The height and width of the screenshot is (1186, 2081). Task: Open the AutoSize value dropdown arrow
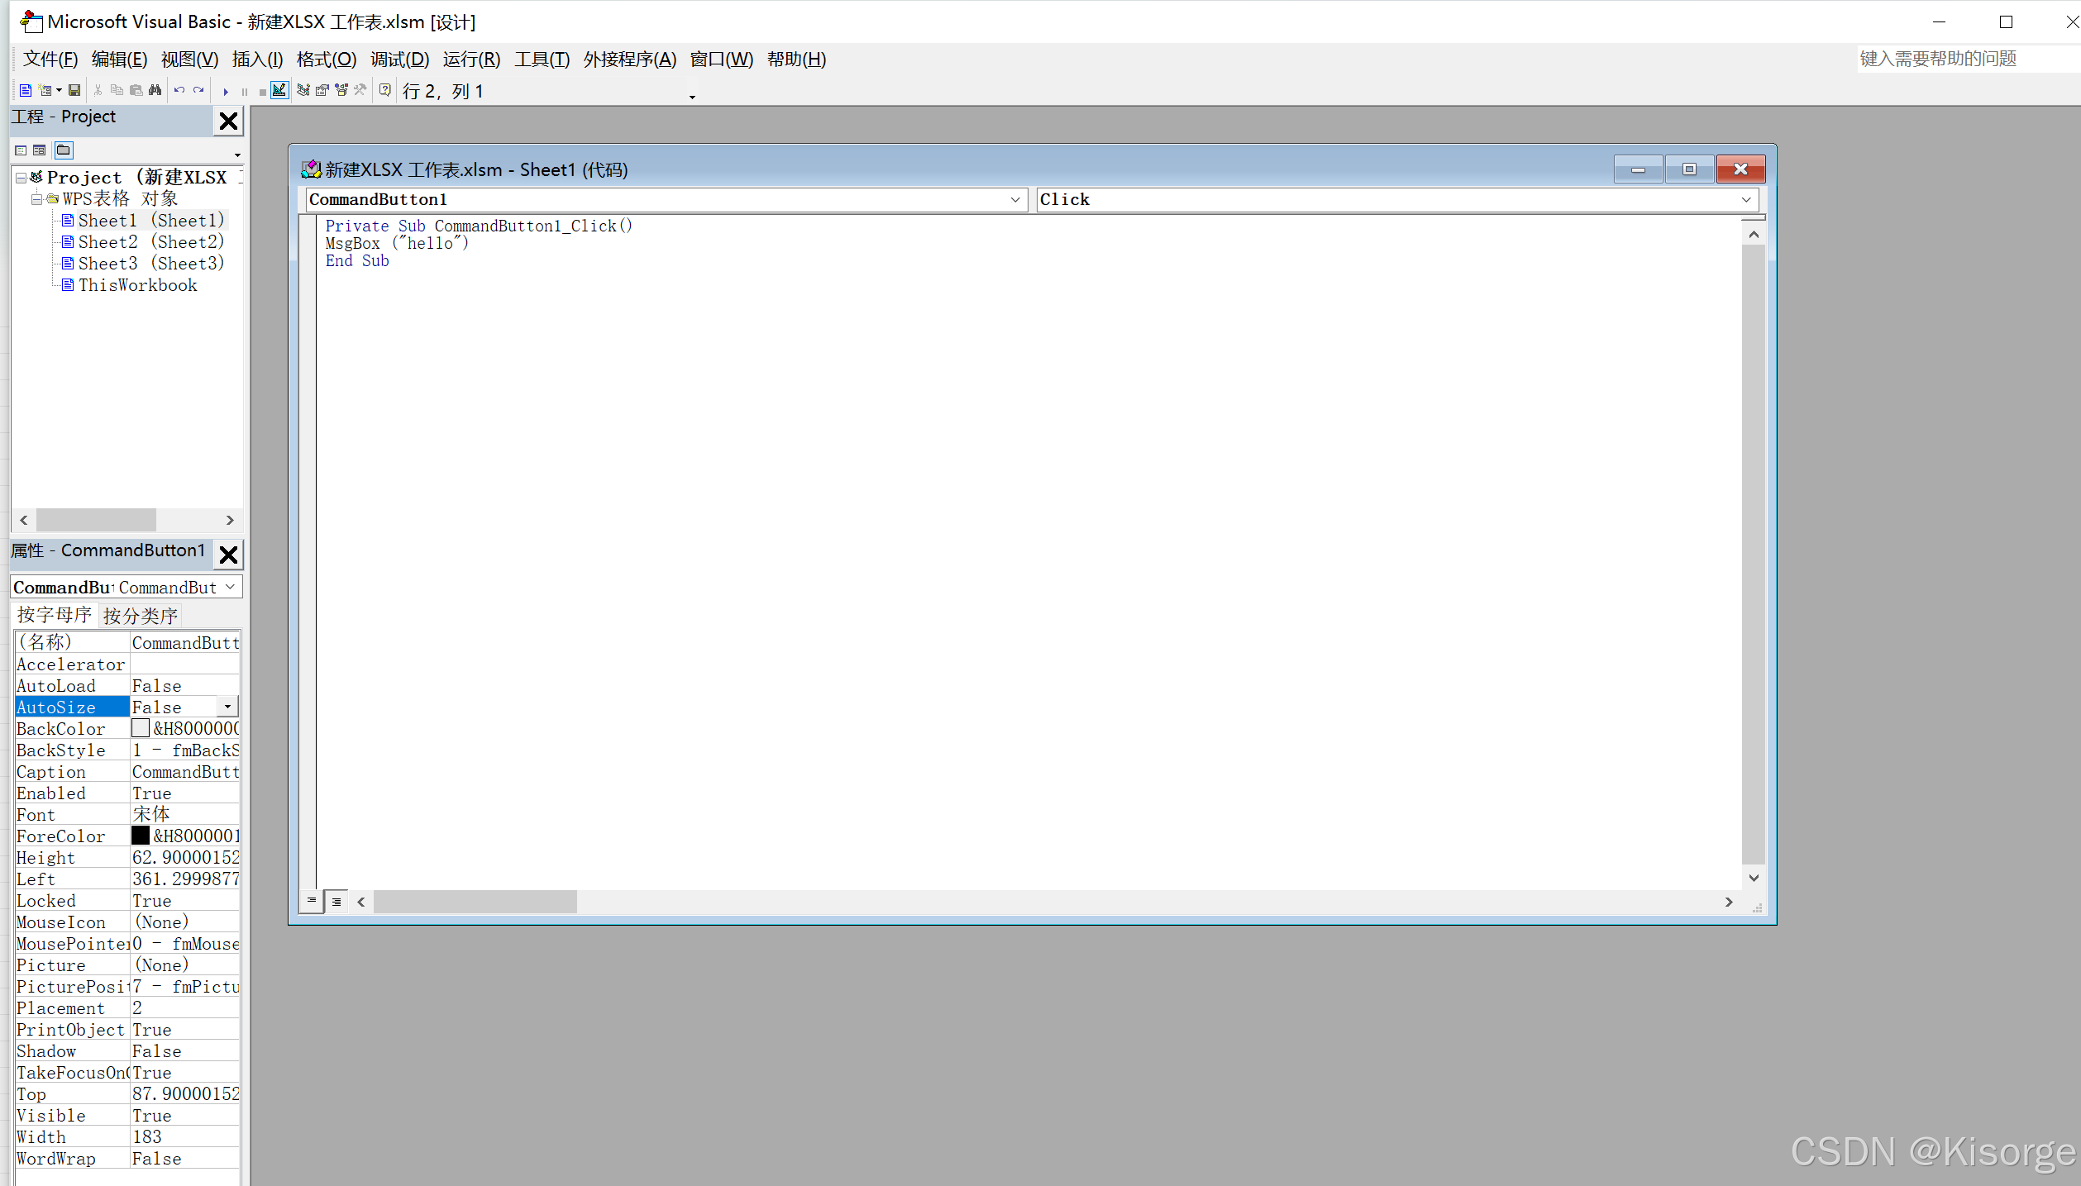point(227,707)
